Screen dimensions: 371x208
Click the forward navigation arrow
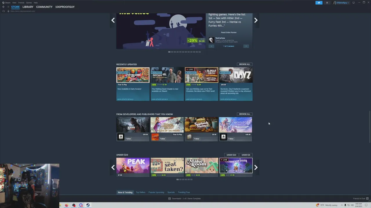(8, 7)
